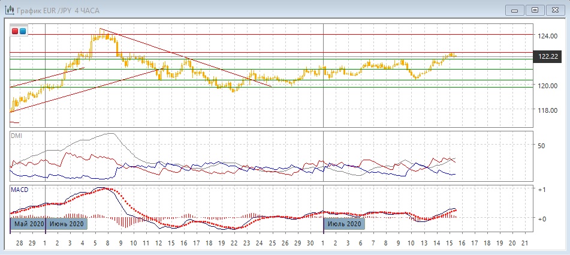Click the Июнь 2020 month marker
The height and width of the screenshot is (255, 570).
pyautogui.click(x=67, y=224)
